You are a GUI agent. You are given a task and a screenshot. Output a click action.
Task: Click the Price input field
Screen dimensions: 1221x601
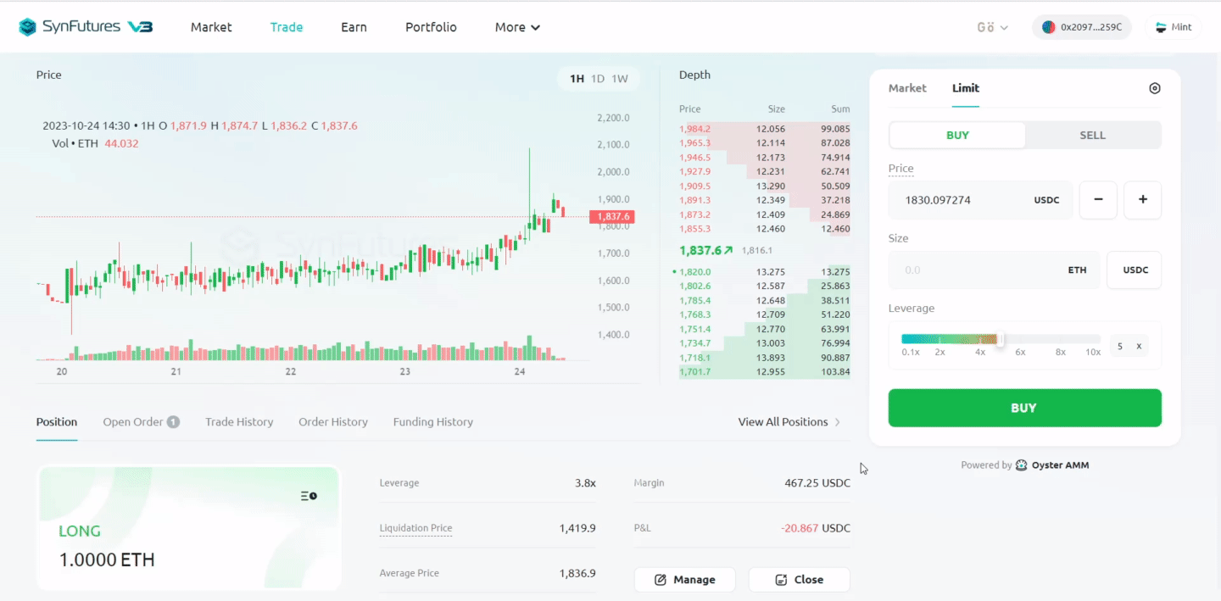point(981,200)
